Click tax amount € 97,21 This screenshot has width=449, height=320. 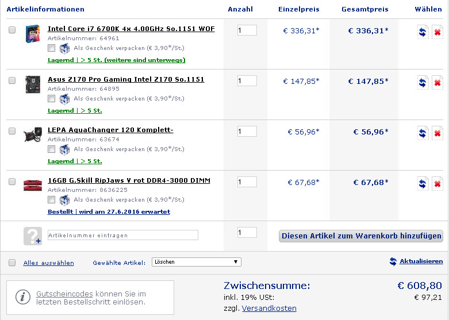(428, 298)
